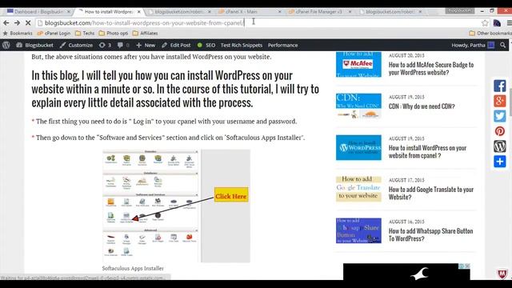Stop page loading with the X icon
The image size is (512, 288).
[x=28, y=23]
